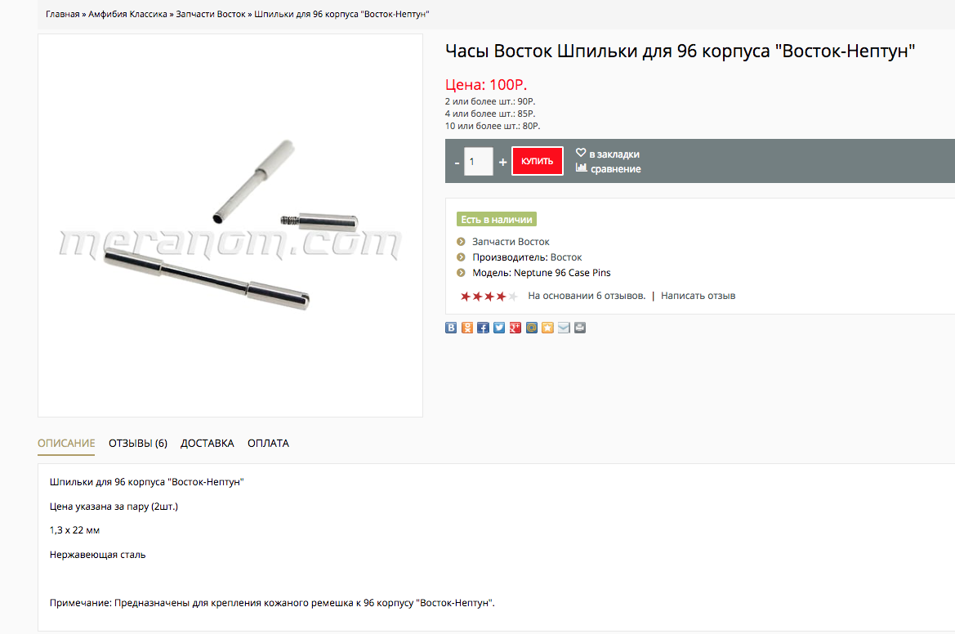This screenshot has height=634, width=955.
Task: Decrease quantity with the minus button
Action: (x=457, y=163)
